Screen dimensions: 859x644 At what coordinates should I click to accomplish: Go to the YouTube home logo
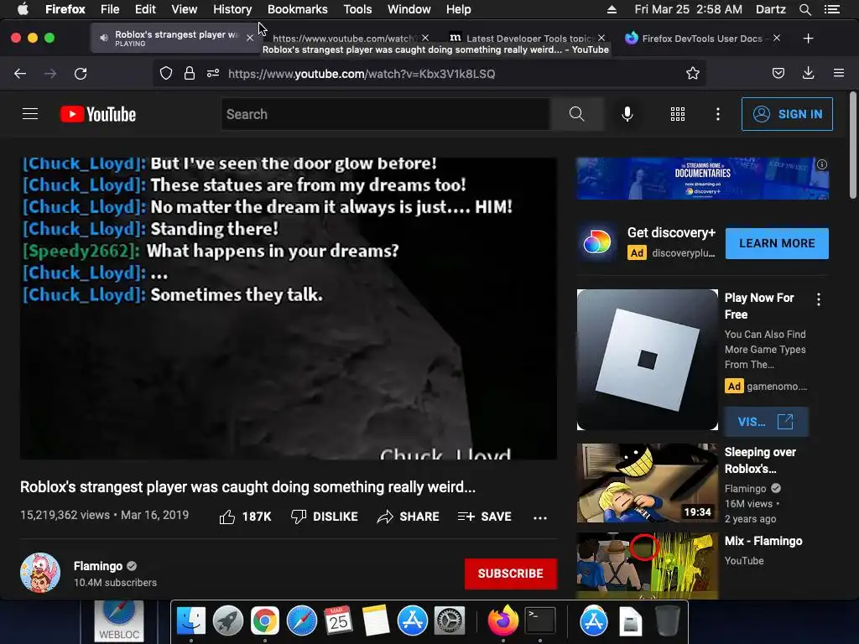pos(98,114)
